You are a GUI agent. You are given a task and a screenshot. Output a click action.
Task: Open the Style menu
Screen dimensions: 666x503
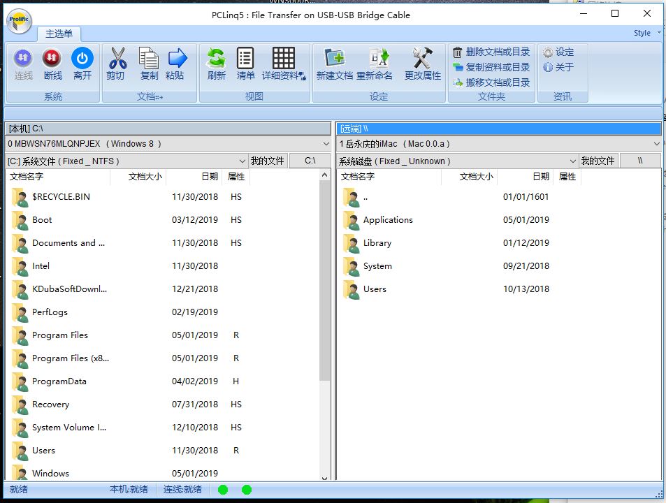(x=646, y=33)
